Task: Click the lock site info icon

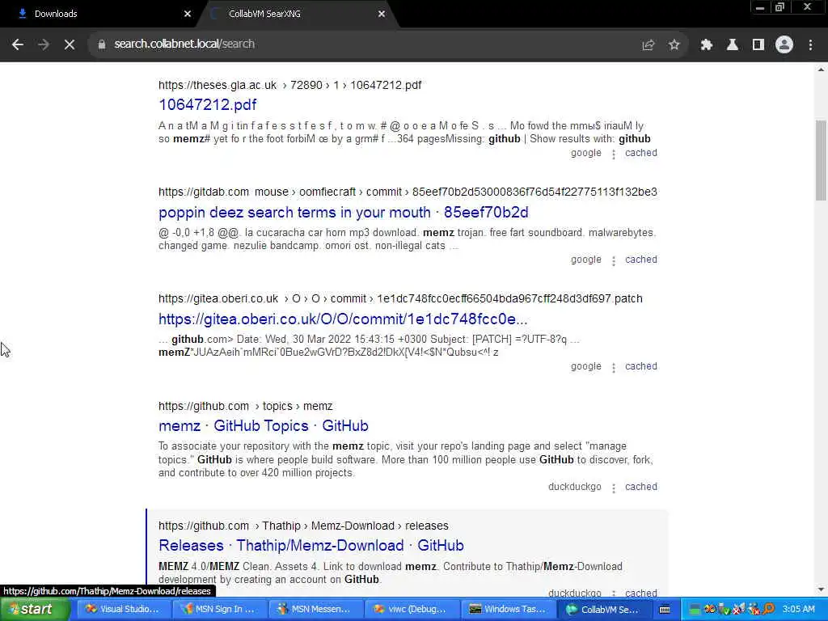Action: pyautogui.click(x=101, y=44)
